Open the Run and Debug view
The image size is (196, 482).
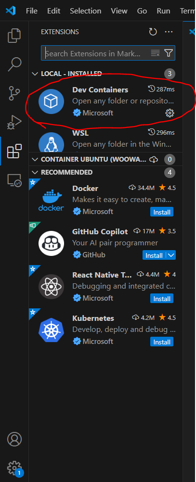14,122
